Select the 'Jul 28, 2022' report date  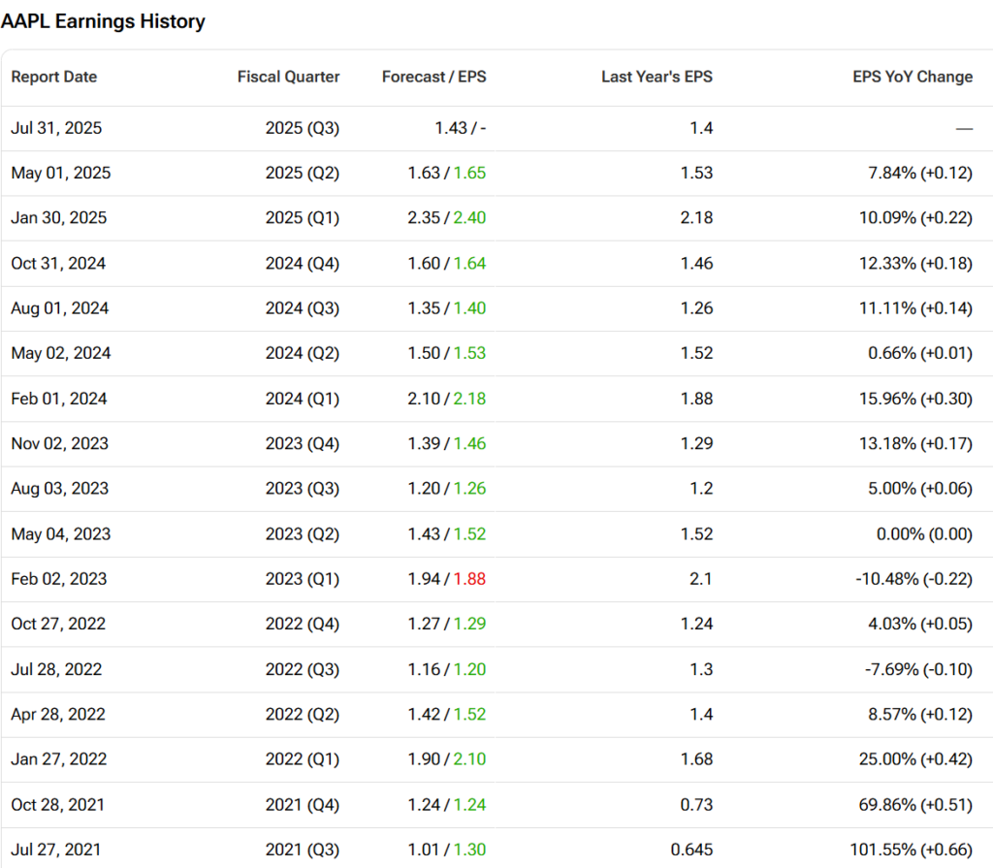pyautogui.click(x=56, y=670)
